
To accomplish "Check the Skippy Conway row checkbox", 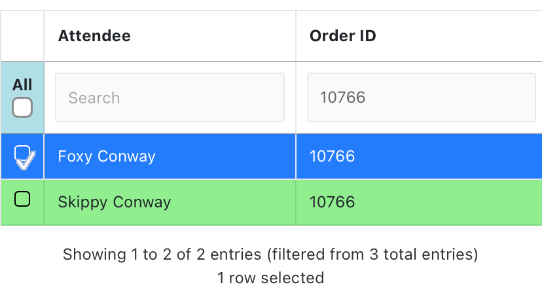I will pos(22,199).
